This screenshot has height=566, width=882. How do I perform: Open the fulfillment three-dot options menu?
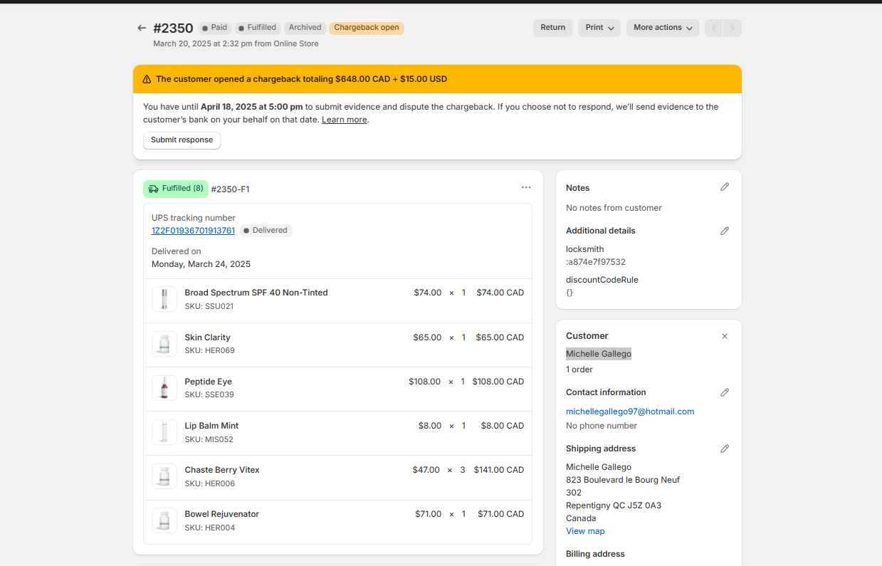(x=526, y=187)
